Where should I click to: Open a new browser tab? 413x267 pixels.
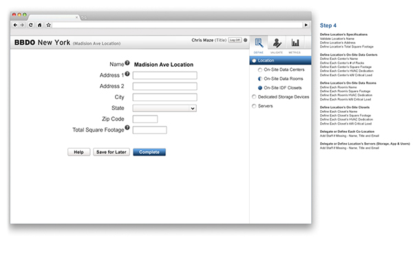click(x=84, y=18)
